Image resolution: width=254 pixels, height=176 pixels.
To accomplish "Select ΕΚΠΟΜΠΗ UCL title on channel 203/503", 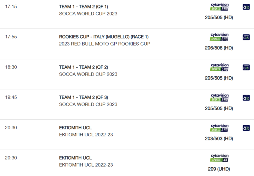I will (75, 128).
